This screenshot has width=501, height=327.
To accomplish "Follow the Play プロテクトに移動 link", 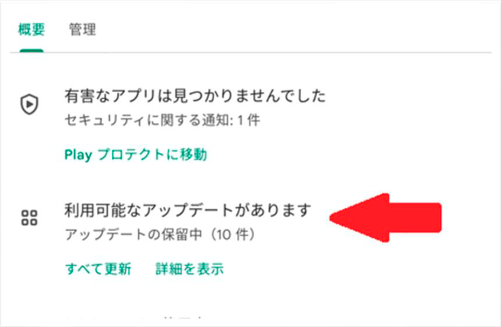I will 136,155.
